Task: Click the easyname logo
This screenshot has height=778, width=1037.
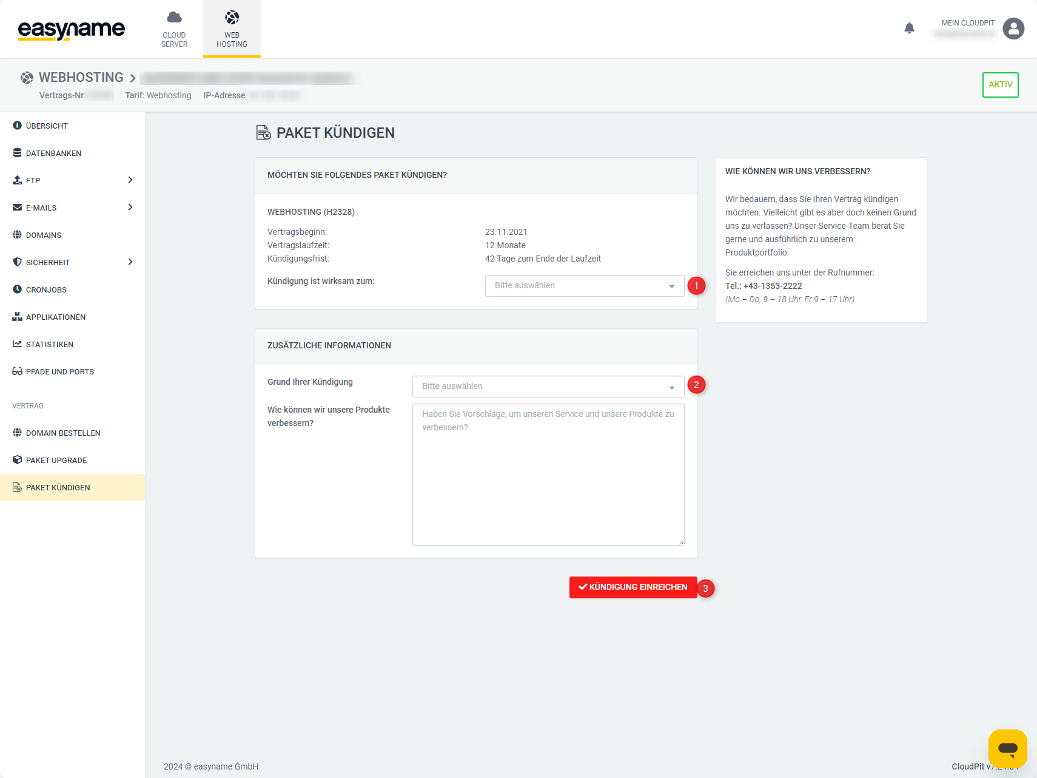Action: 72,29
